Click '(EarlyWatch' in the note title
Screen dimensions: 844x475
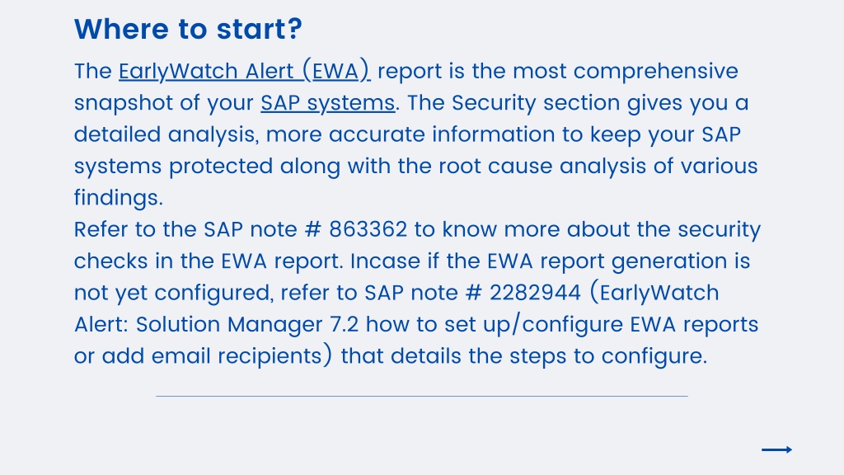click(654, 293)
